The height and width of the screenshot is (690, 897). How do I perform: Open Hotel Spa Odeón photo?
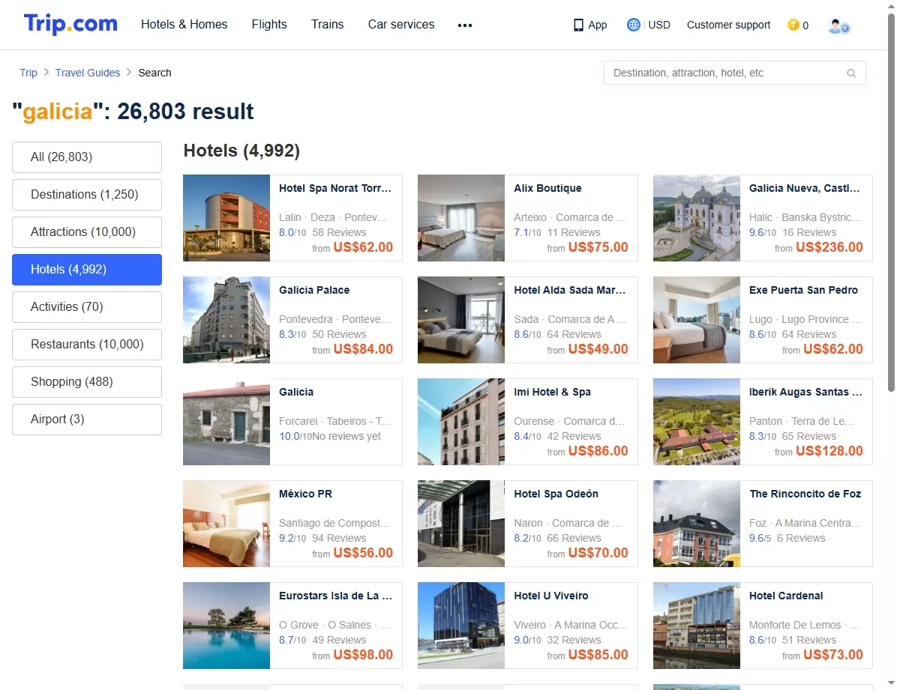point(461,524)
